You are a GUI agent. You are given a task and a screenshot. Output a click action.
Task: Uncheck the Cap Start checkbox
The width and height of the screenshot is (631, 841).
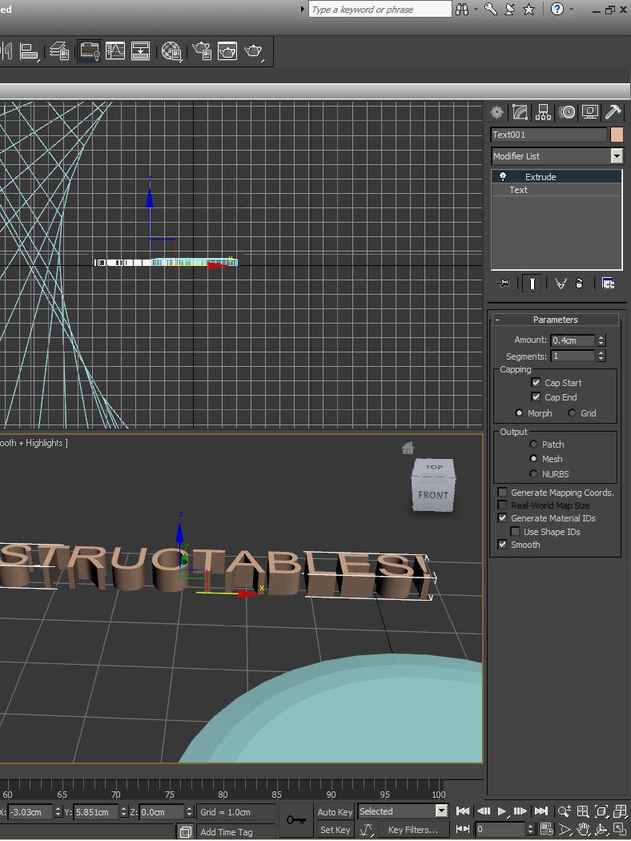[536, 382]
